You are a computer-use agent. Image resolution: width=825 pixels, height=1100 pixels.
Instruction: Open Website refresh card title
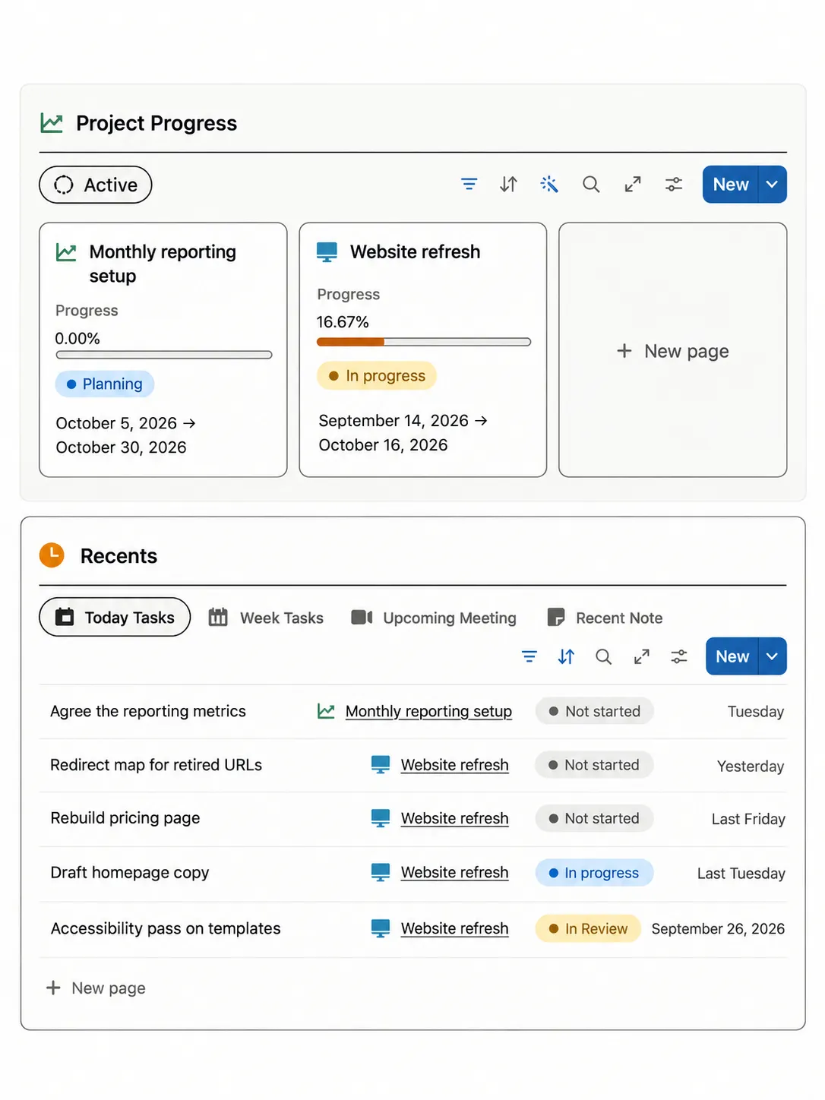pos(415,251)
